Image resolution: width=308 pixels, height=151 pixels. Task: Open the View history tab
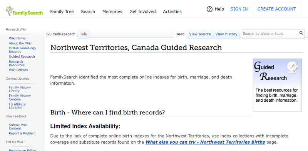[226, 34]
